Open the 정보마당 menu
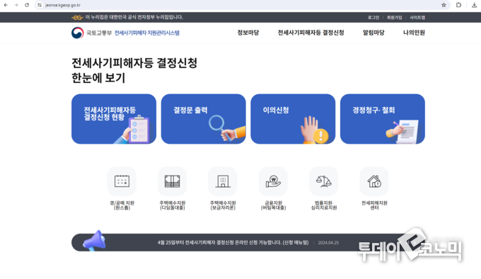This screenshot has width=481, height=279. 248,33
